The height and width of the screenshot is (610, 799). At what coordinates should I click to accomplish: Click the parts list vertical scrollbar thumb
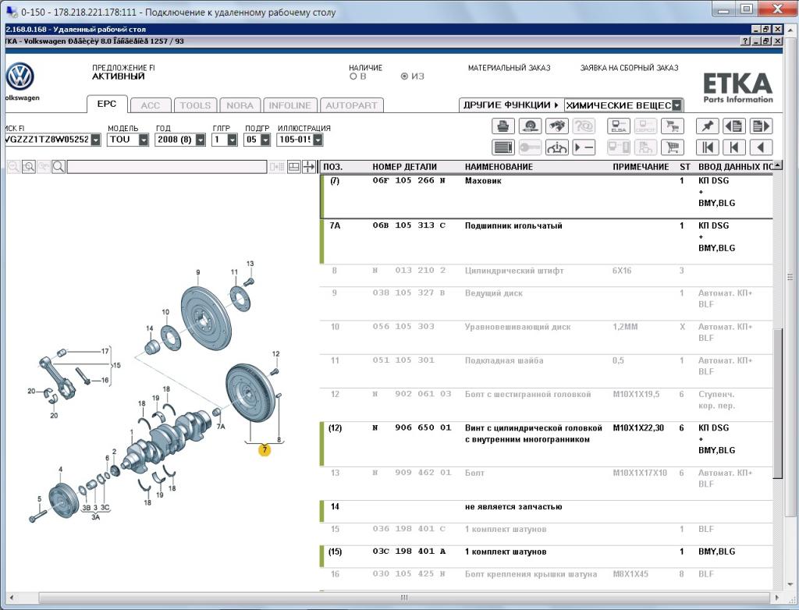(778, 403)
